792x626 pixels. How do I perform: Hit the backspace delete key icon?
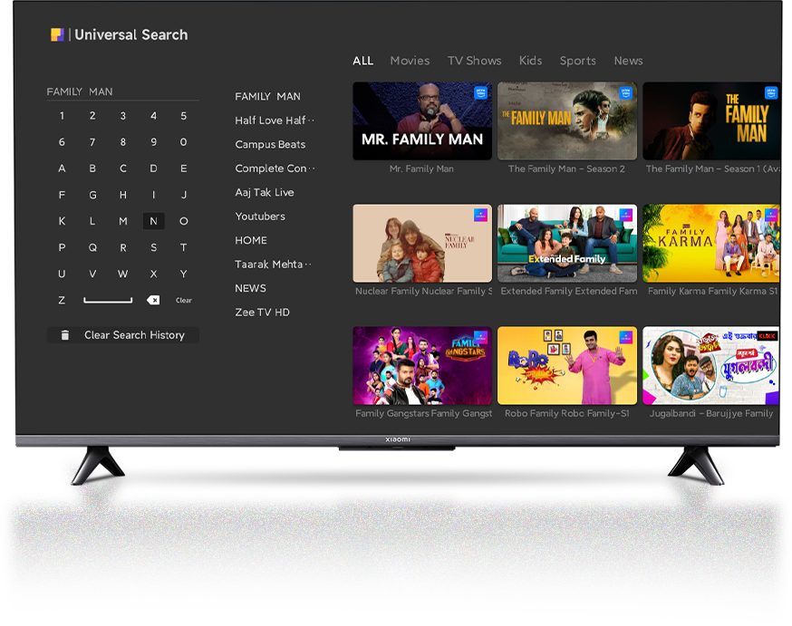153,301
